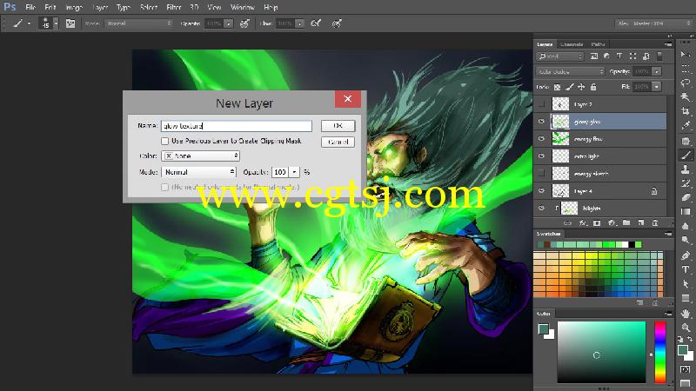Enable airbrush mode in options bar

pyautogui.click(x=316, y=23)
